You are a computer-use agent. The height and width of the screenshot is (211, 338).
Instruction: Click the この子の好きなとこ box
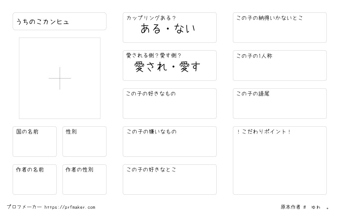[x=170, y=179]
